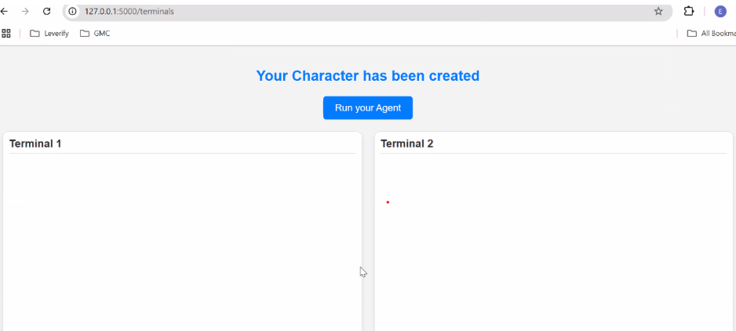Viewport: 736px width, 331px height.
Task: View site information icon in address bar
Action: click(x=73, y=12)
